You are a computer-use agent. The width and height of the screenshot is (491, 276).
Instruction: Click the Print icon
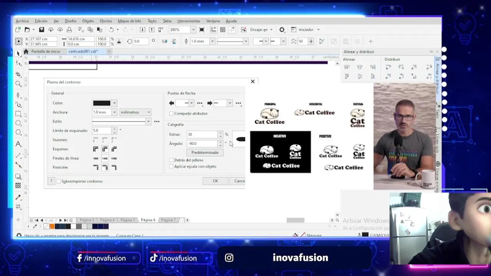69,30
